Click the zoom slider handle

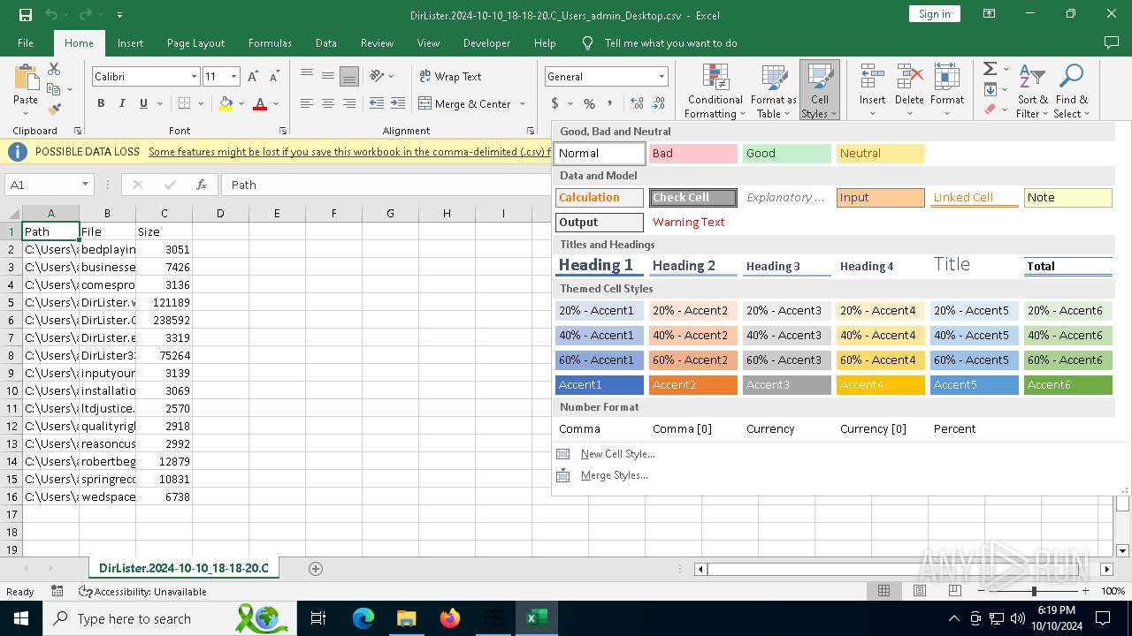(1034, 591)
